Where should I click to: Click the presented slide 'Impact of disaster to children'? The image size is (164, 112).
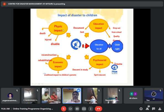(x=82, y=47)
